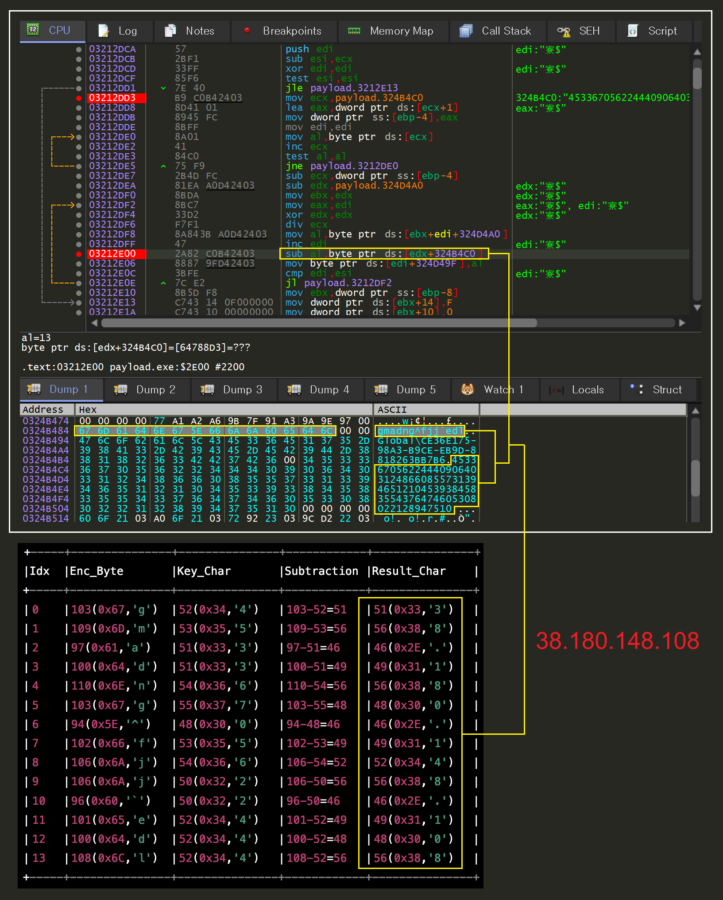The width and height of the screenshot is (723, 900).
Task: Set a breakpoint dot at address 03212DCA
Action: [x=79, y=49]
